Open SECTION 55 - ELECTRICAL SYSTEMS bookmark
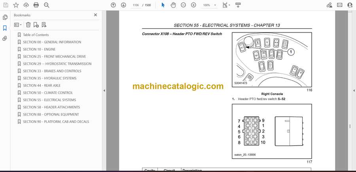This screenshot has width=356, height=172. (x=49, y=100)
